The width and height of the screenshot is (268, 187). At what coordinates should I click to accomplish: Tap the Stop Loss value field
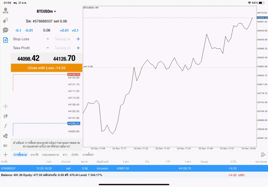(63, 39)
